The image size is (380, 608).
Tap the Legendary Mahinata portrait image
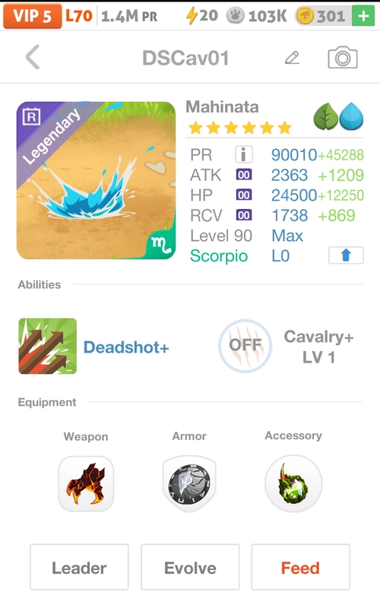[x=96, y=180]
